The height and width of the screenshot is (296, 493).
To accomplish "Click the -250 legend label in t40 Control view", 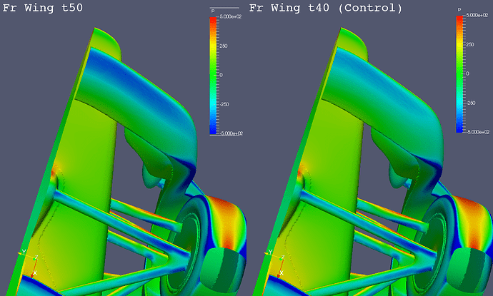I will (470, 103).
